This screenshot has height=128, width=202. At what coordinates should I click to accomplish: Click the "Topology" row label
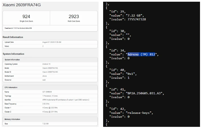coord(8,96)
